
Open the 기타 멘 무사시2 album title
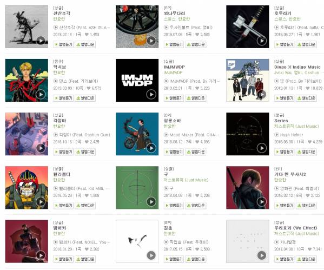point(290,174)
